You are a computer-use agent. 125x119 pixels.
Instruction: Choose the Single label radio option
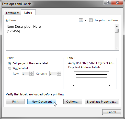10,68
